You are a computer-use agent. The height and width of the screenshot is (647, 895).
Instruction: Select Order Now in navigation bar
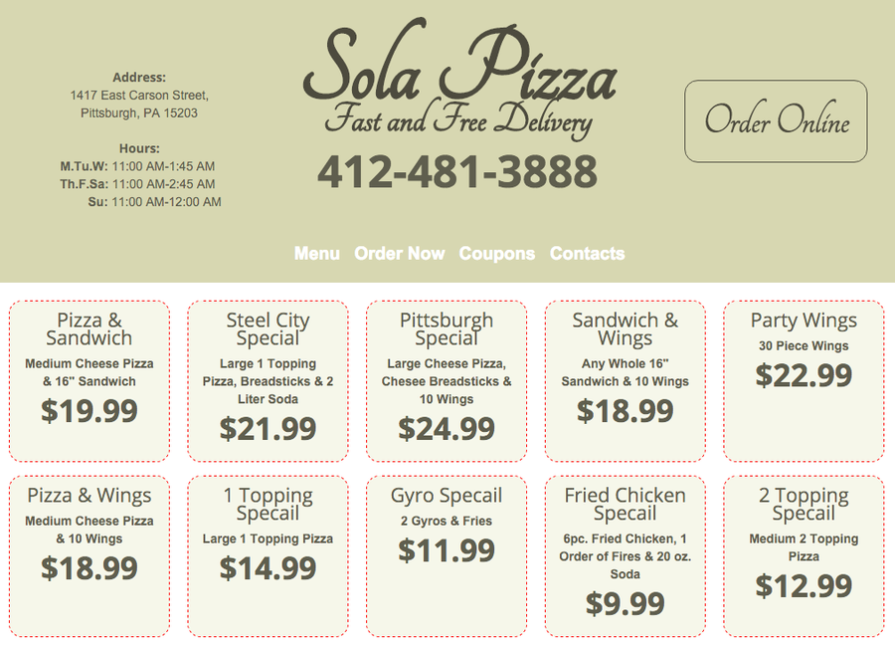click(x=399, y=254)
